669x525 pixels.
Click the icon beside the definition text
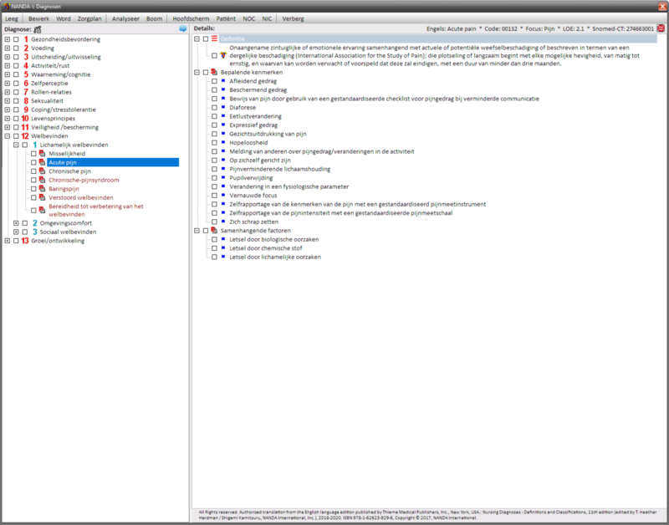pyautogui.click(x=223, y=56)
